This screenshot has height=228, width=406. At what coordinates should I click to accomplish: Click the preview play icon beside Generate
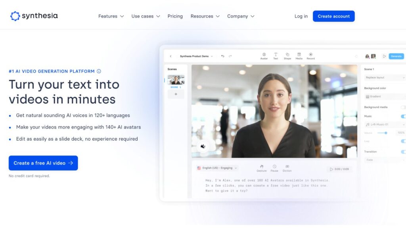[384, 56]
